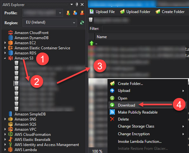Screen dimensions: 189x153
Task: Open AWS Explorer window options arrow
Action: tap(72, 4)
